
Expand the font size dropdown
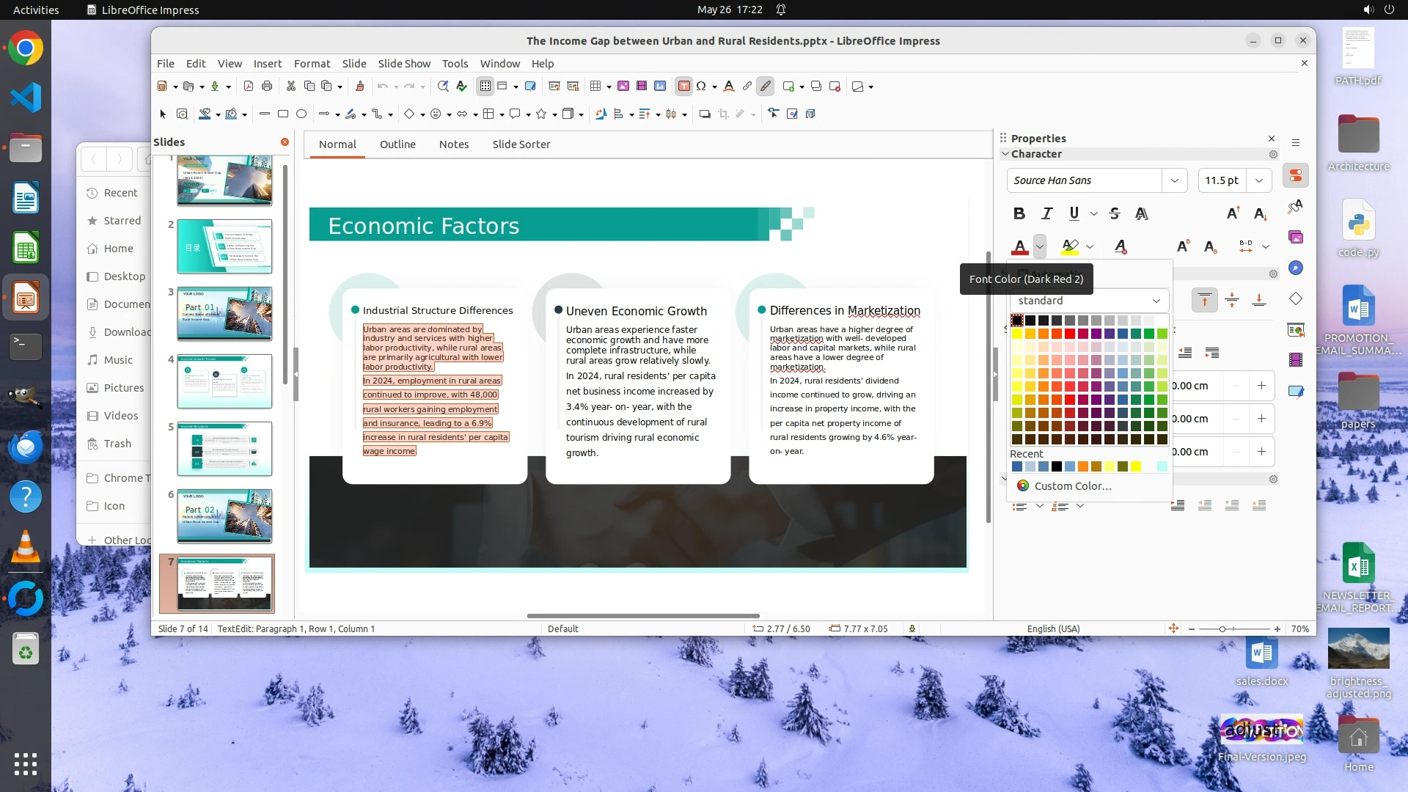[1259, 180]
